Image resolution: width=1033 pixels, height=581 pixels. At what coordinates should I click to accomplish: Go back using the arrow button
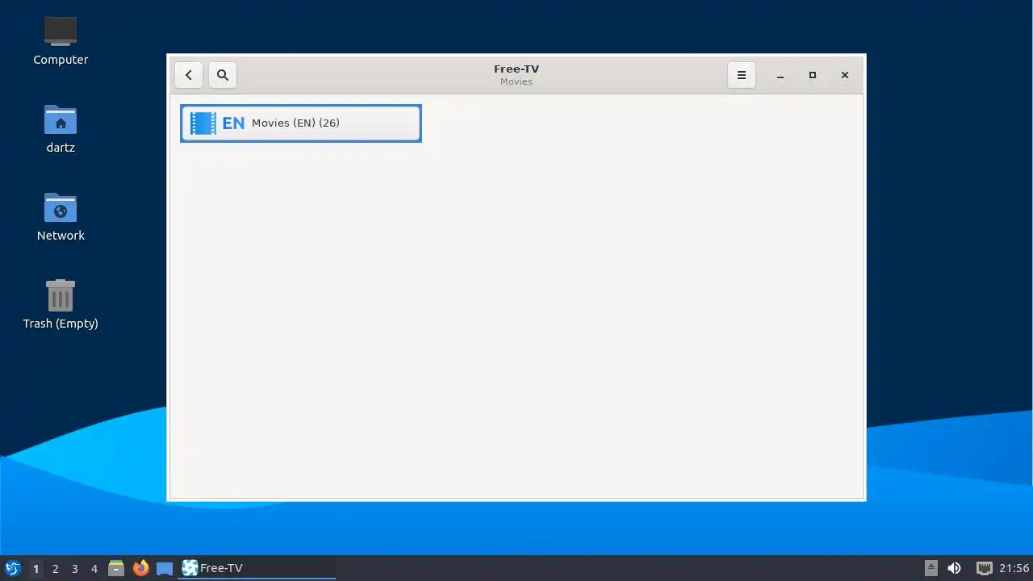(x=189, y=75)
